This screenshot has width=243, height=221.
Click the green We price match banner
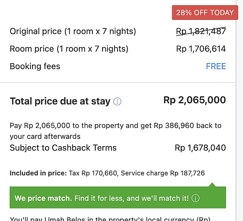[117, 198]
